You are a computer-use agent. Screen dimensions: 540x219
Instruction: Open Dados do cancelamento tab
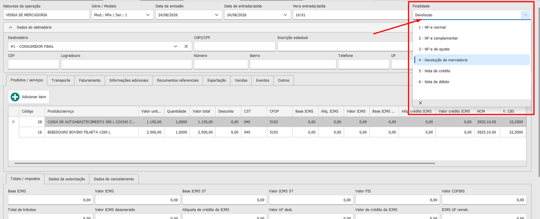[114, 179]
